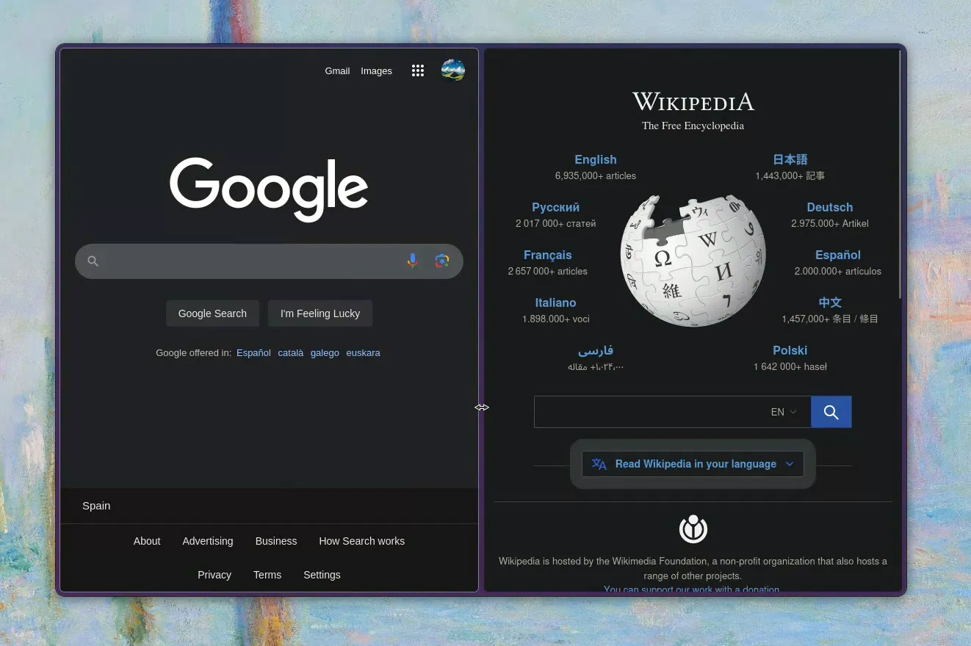Click the magnifier icon in Google search box

93,261
